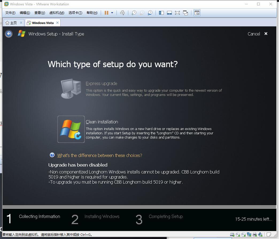Click the second CD/DVD drive status icon
The height and width of the screenshot is (239, 279).
point(243,234)
